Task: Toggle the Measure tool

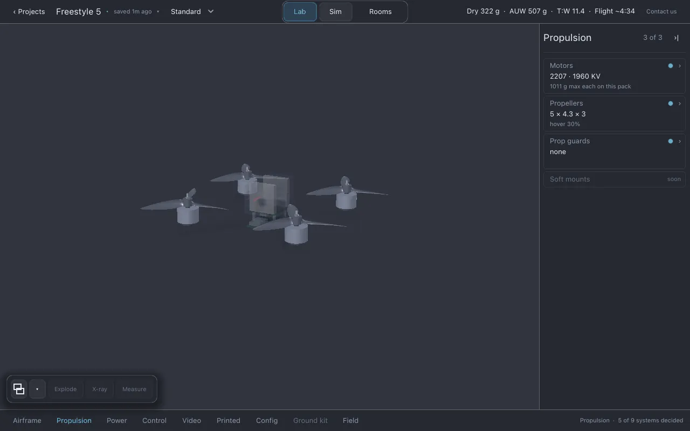Action: [134, 389]
